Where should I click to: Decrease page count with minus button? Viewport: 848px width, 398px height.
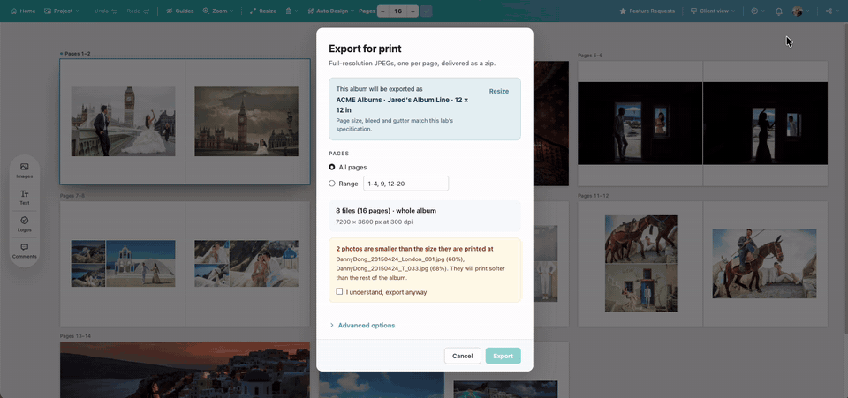click(383, 11)
